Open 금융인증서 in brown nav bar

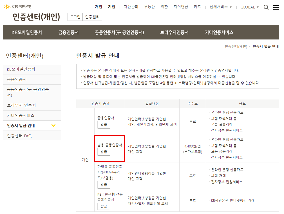tap(68, 32)
